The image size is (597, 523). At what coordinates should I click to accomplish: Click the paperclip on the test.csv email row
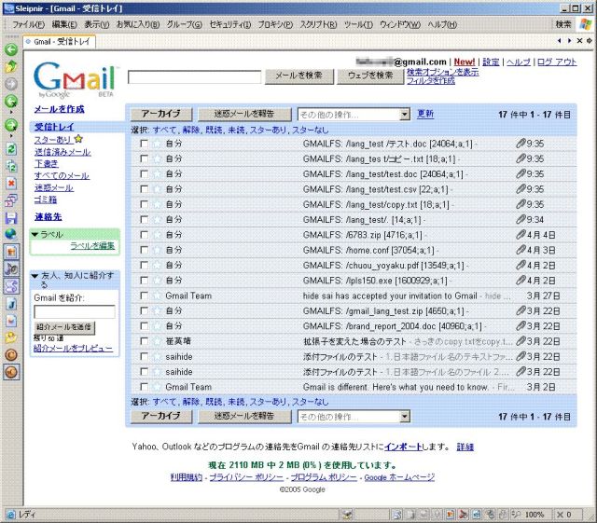point(521,189)
